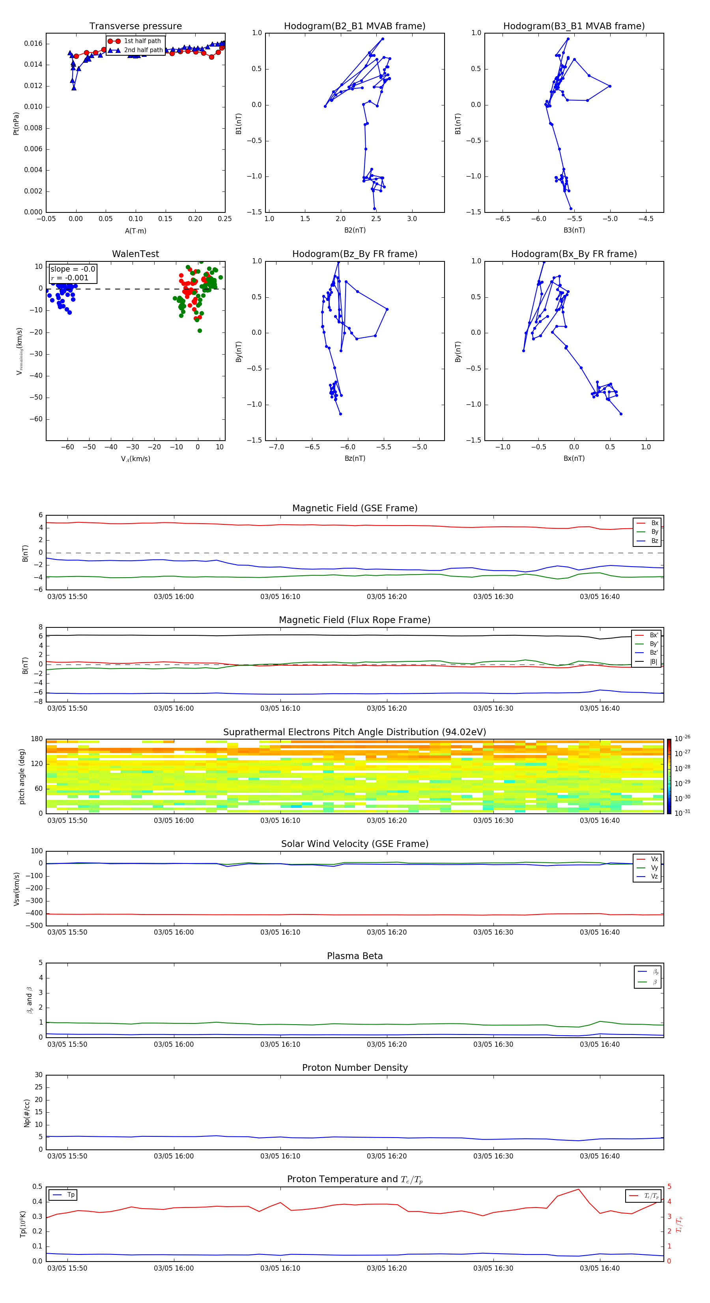Click the '1st half path' legend entry
The height and width of the screenshot is (1303, 710).
point(135,41)
